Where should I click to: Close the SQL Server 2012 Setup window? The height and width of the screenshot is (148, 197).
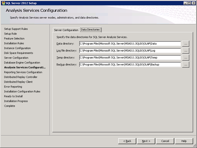click(193, 3)
